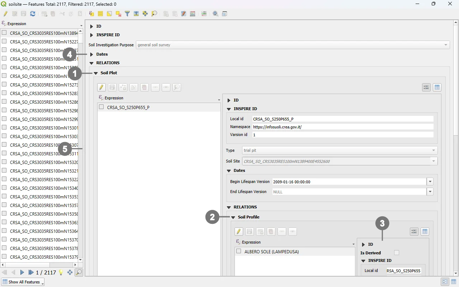Open select features by expression tool
The height and width of the screenshot is (287, 459).
[91, 14]
